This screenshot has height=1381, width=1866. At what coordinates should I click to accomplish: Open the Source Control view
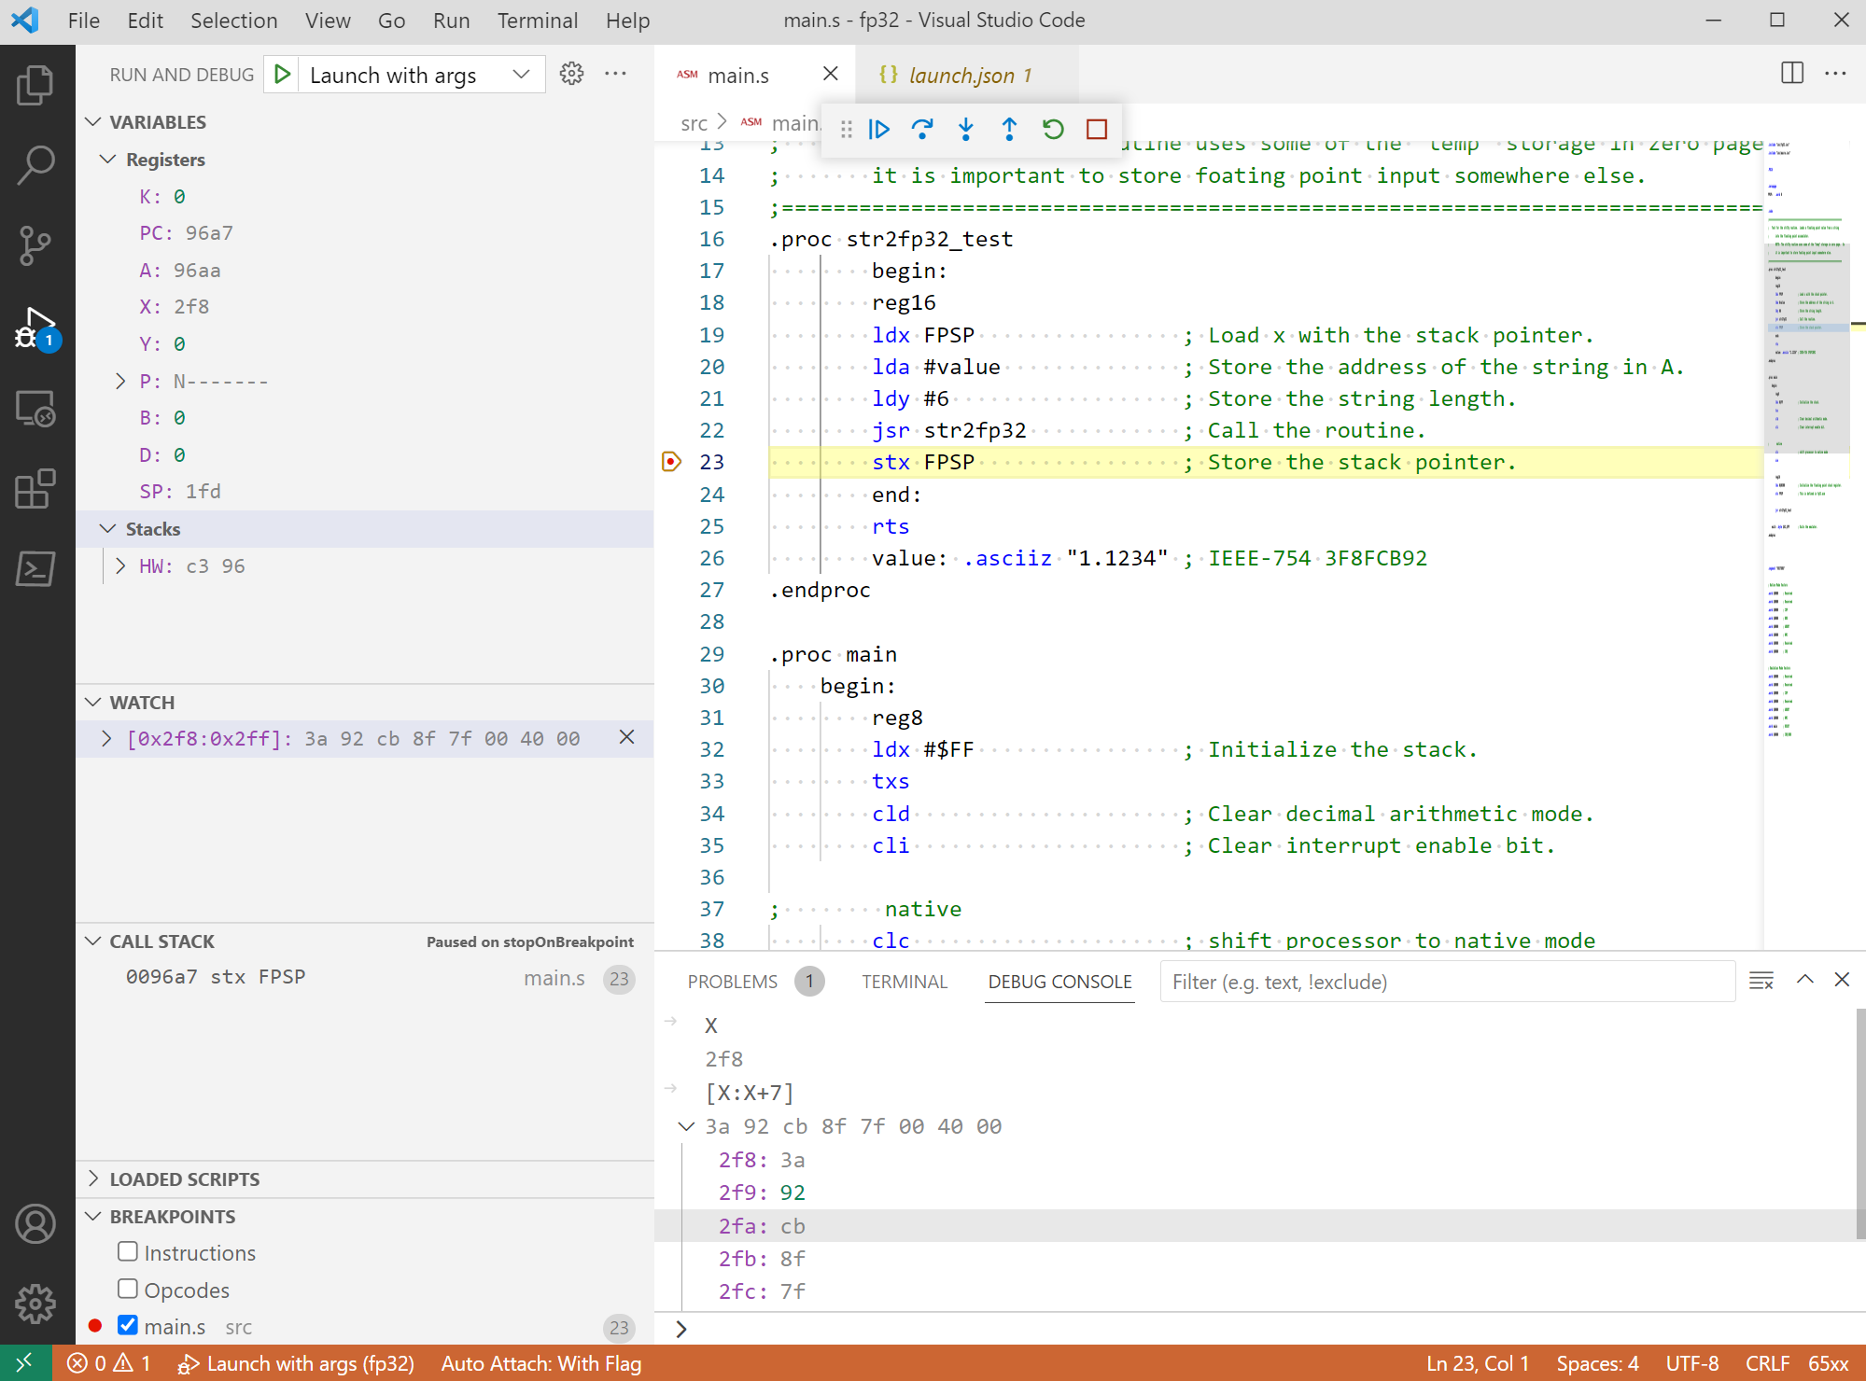pos(35,245)
